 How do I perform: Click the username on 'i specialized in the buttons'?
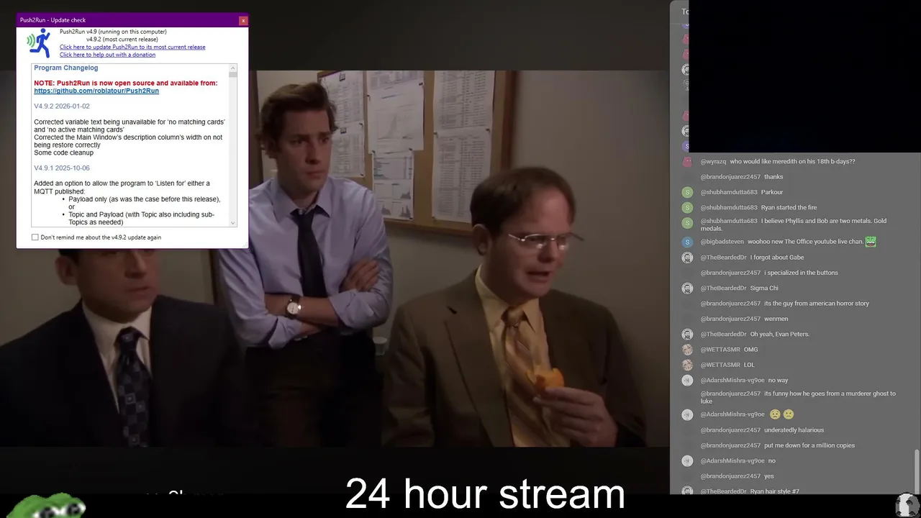coord(730,273)
